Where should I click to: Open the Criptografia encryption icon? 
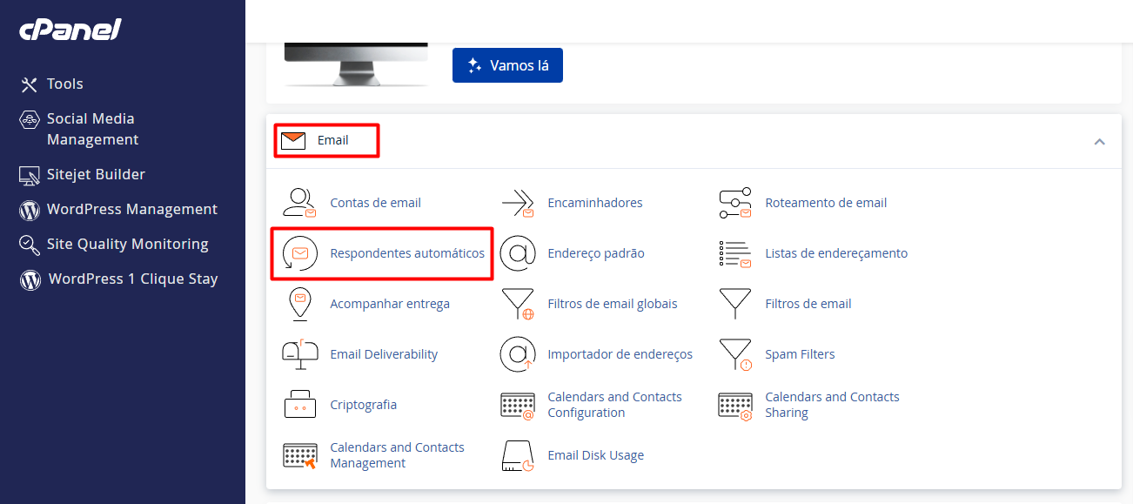pyautogui.click(x=299, y=404)
